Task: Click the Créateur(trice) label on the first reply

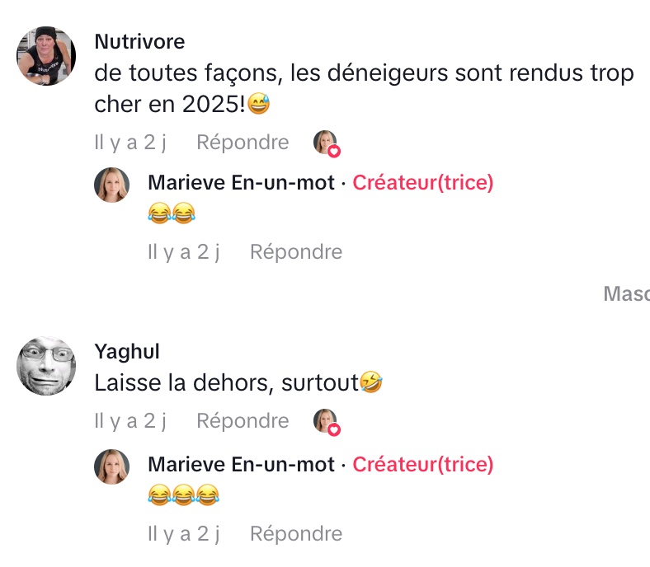Action: [x=422, y=183]
